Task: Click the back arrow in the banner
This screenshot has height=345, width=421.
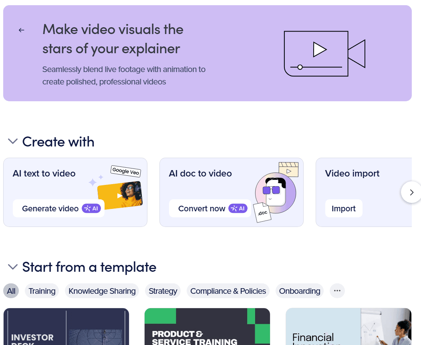Action: (x=22, y=30)
